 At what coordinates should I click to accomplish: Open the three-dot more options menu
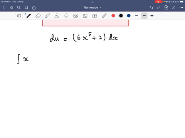[181, 8]
